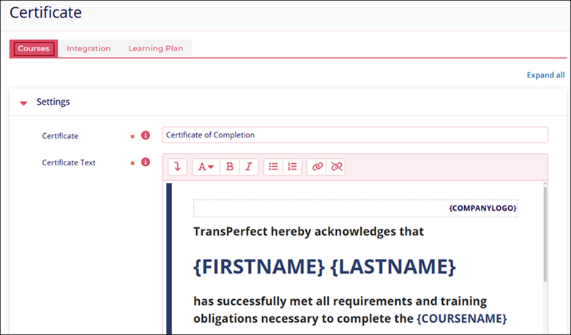Click the insert link icon
This screenshot has height=335, width=571.
[317, 167]
